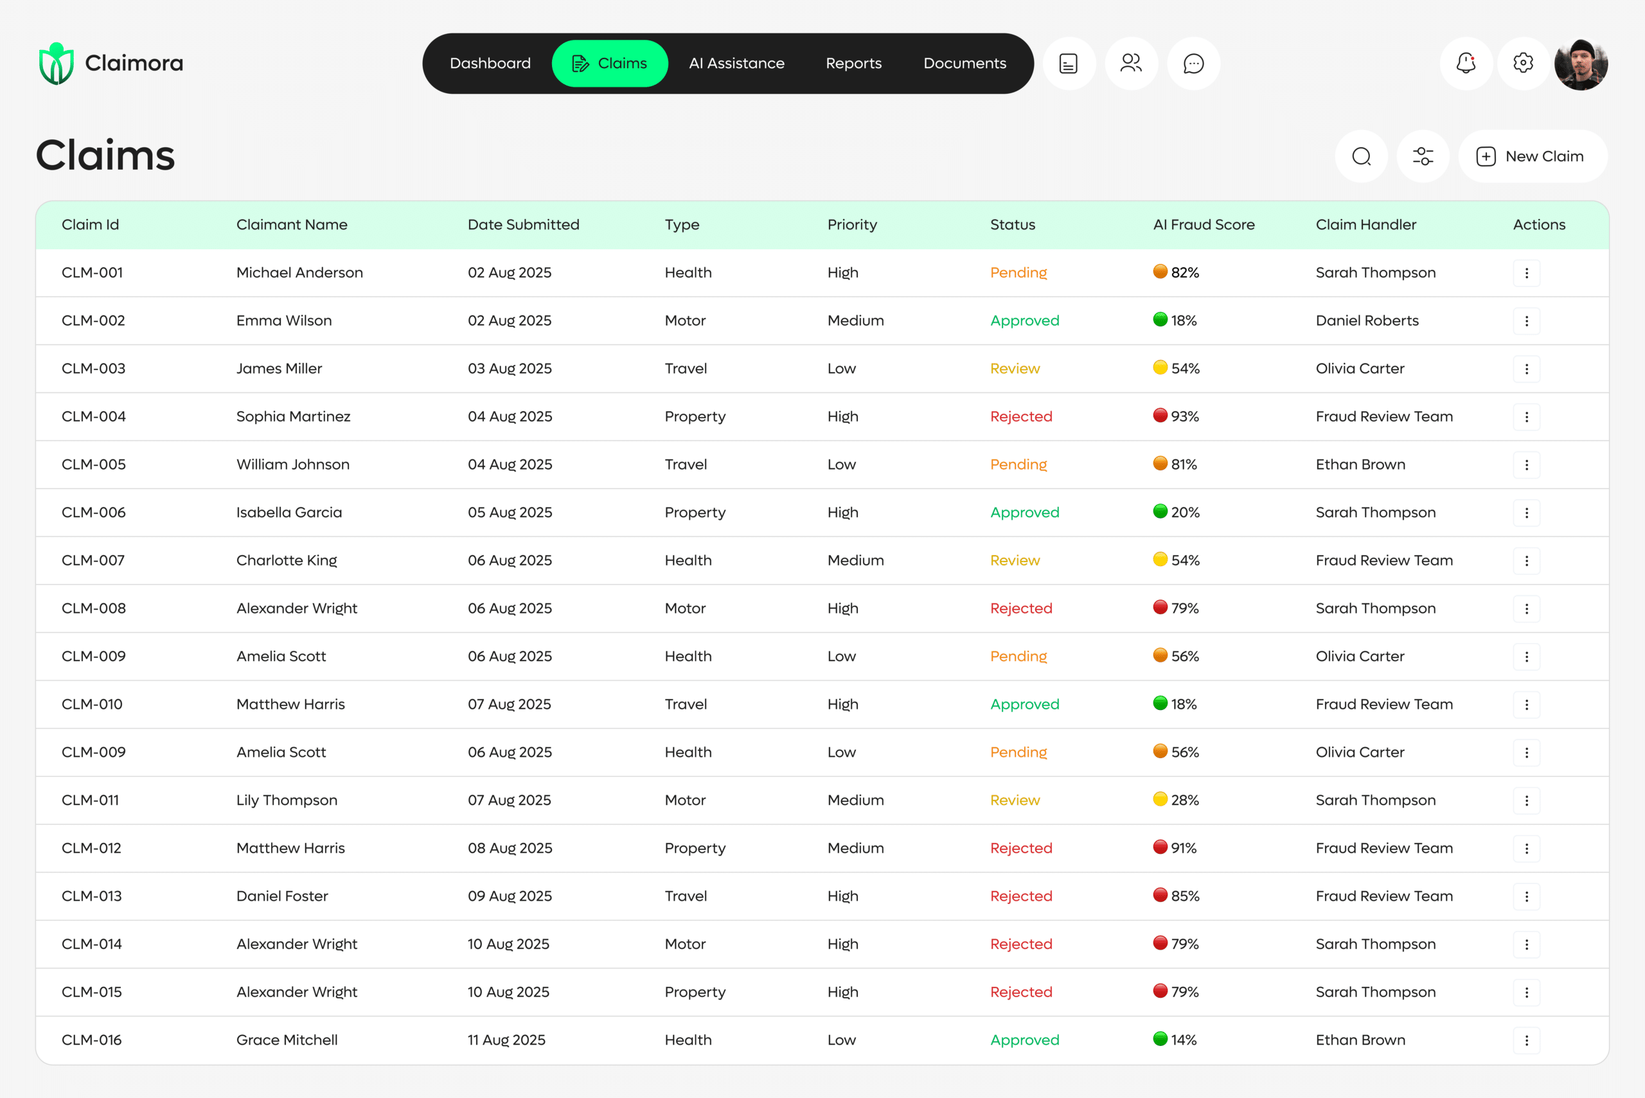Open the chat bubble icon in the header
Image resolution: width=1645 pixels, height=1098 pixels.
[x=1192, y=63]
